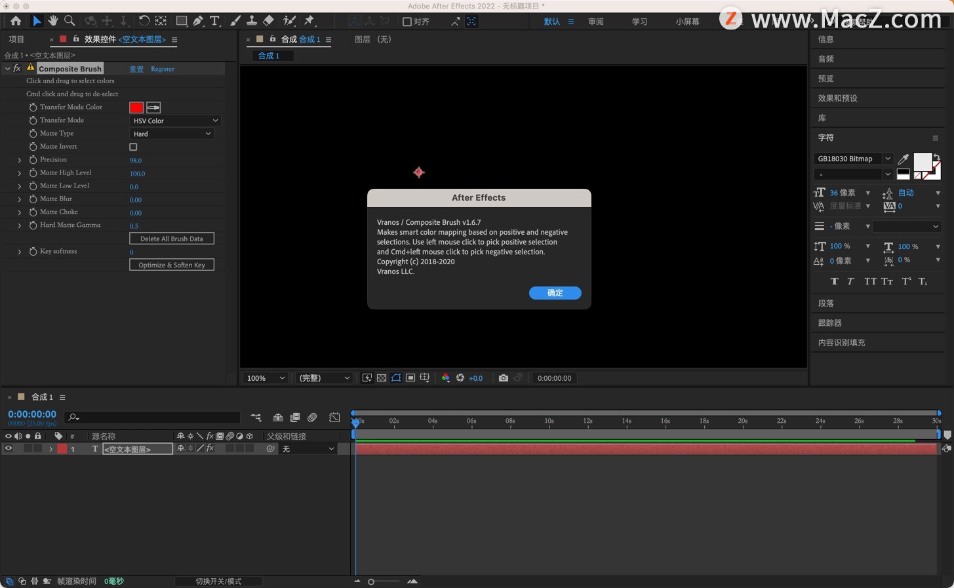Image resolution: width=954 pixels, height=588 pixels.
Task: Click 确定 in the After Effects dialog
Action: tap(555, 293)
